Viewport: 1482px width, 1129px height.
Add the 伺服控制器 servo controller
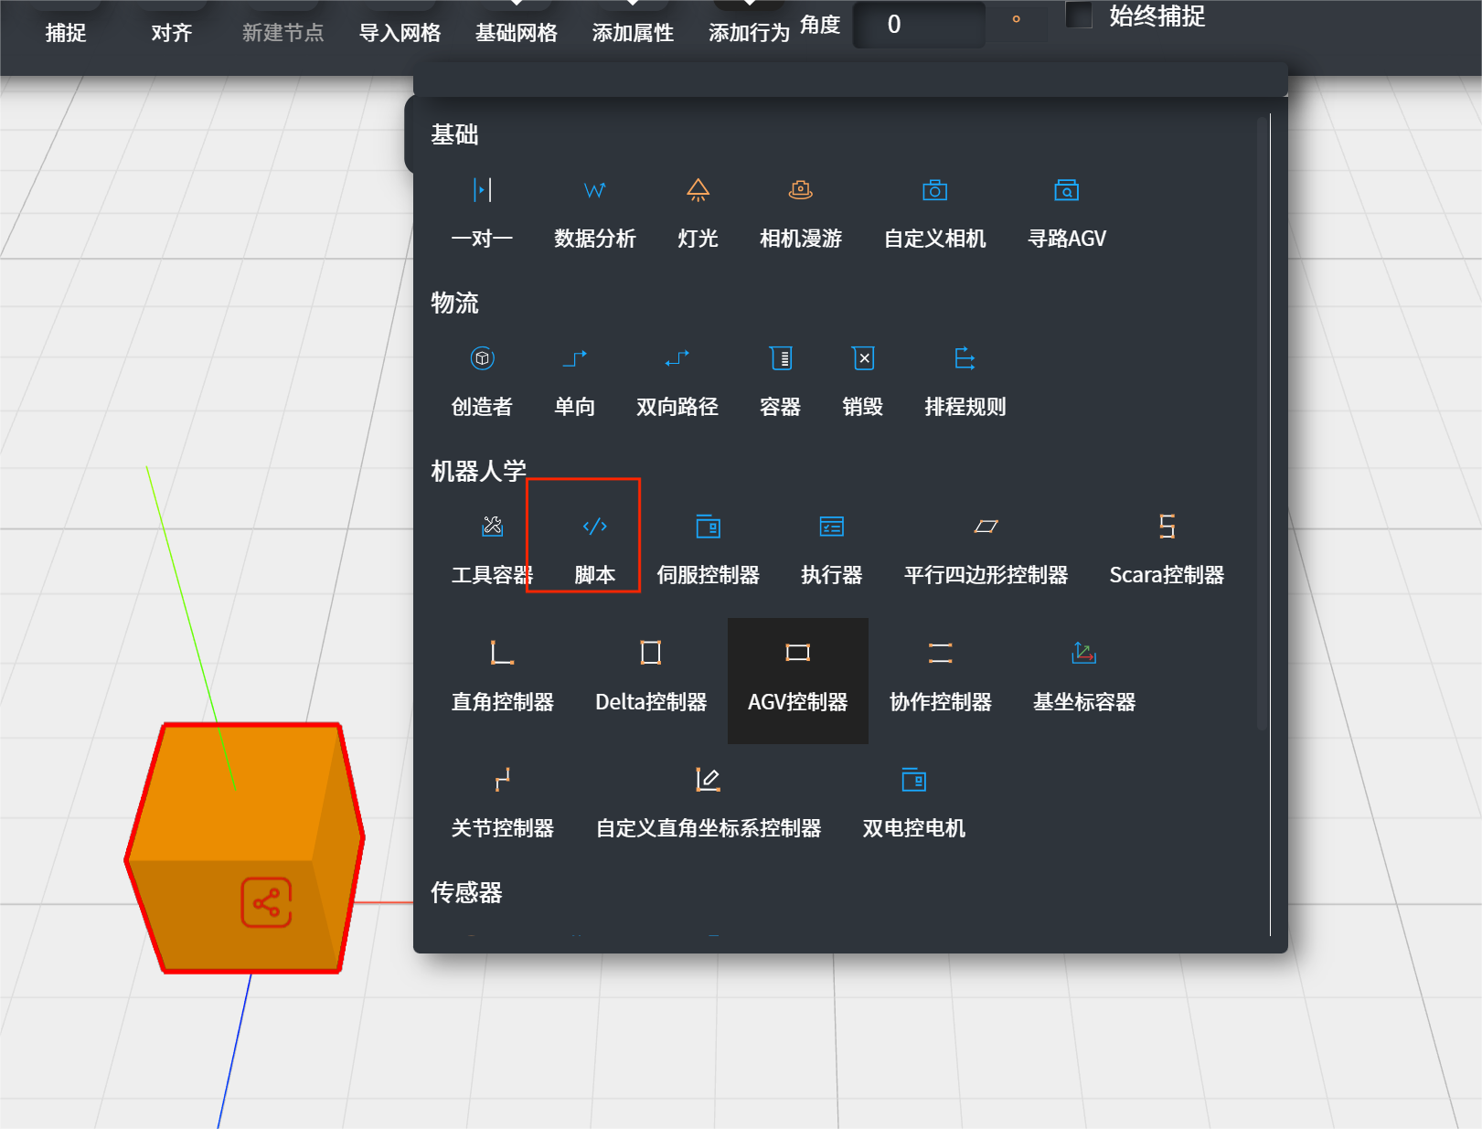[x=708, y=527]
